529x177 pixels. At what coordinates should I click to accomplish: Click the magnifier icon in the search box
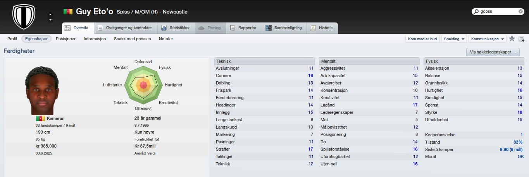point(476,12)
